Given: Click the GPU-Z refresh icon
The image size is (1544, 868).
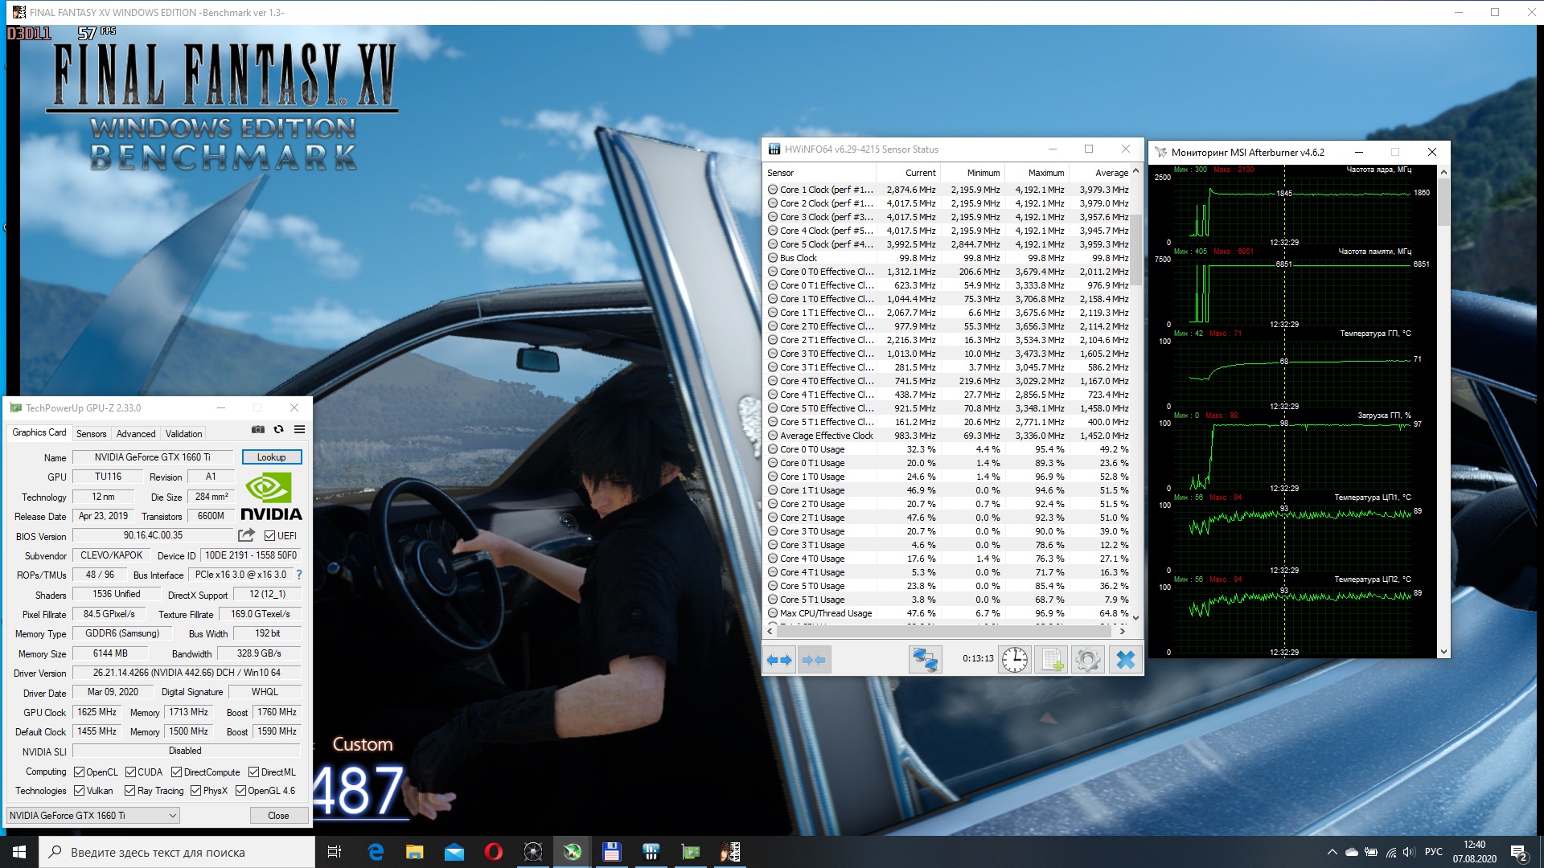Looking at the screenshot, I should click(x=278, y=430).
